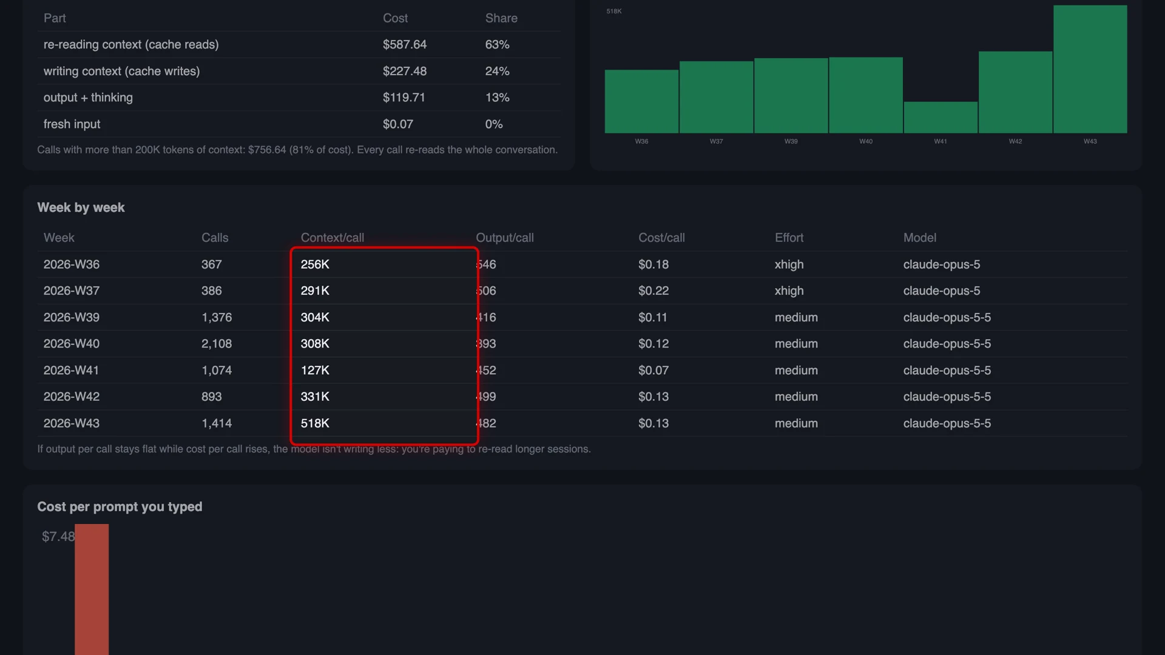1165x655 pixels.
Task: Click the $0.07 cost in fresh input row
Action: [x=397, y=124]
